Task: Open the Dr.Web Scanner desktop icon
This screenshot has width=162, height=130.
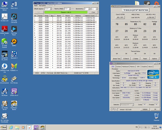Action: 4,41
